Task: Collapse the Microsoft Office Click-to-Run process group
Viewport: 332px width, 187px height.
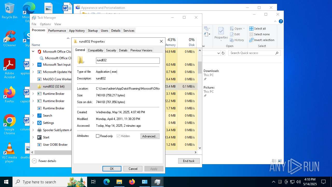Action: click(33, 52)
